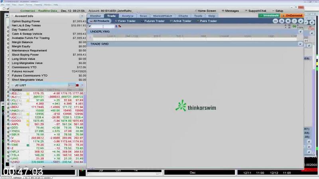The width and height of the screenshot is (319, 179).
Task: Click the up arrow below the watchlist
Action: coord(43,166)
